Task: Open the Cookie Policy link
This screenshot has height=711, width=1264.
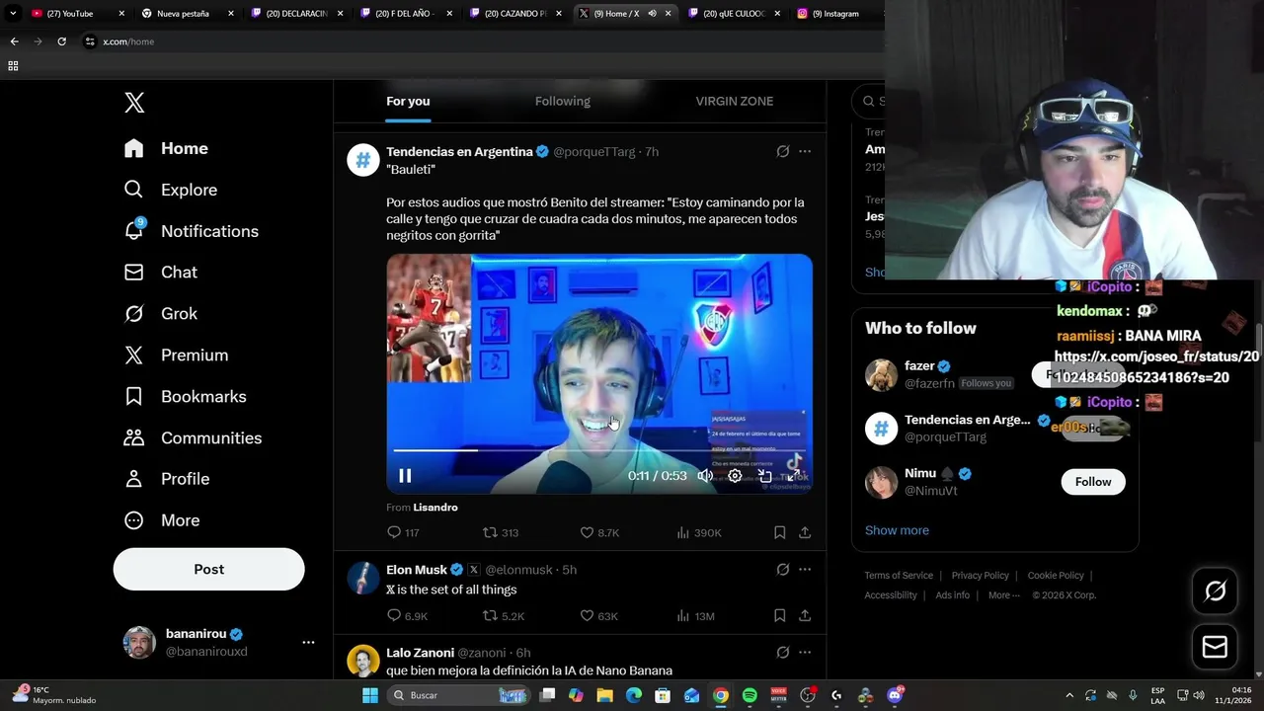Action: 1056,576
